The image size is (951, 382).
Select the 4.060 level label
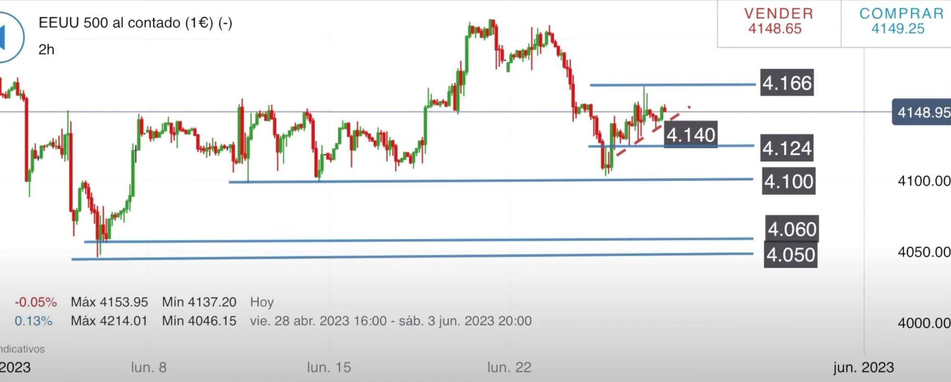pyautogui.click(x=792, y=229)
